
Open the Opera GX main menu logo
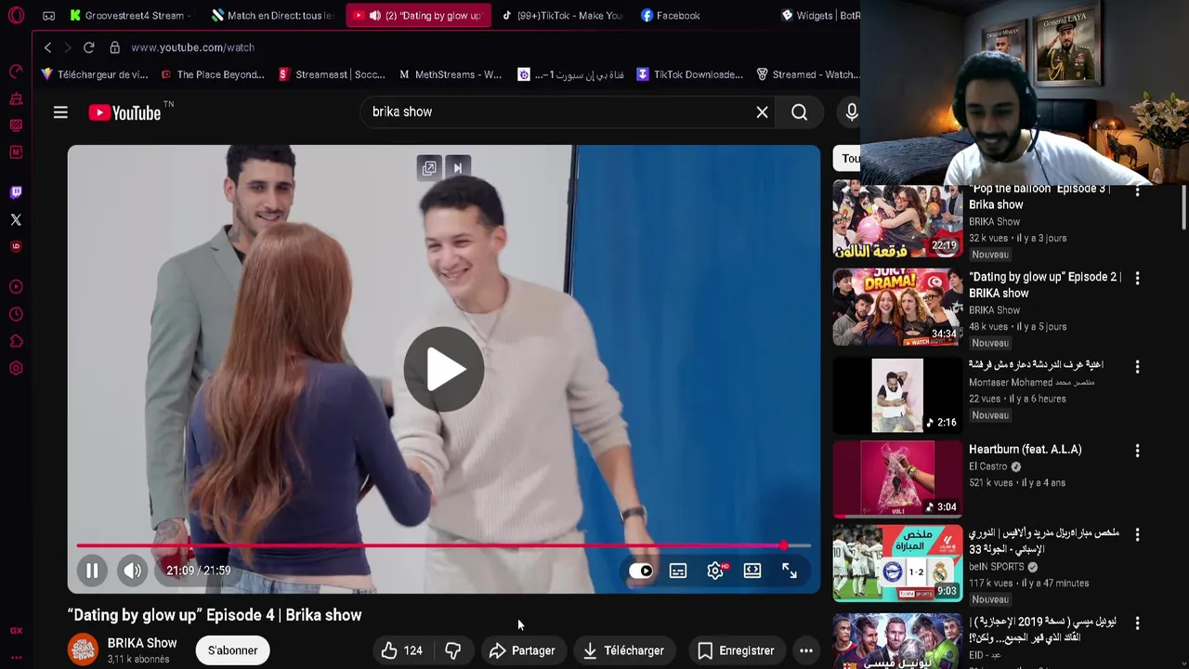coord(16,15)
